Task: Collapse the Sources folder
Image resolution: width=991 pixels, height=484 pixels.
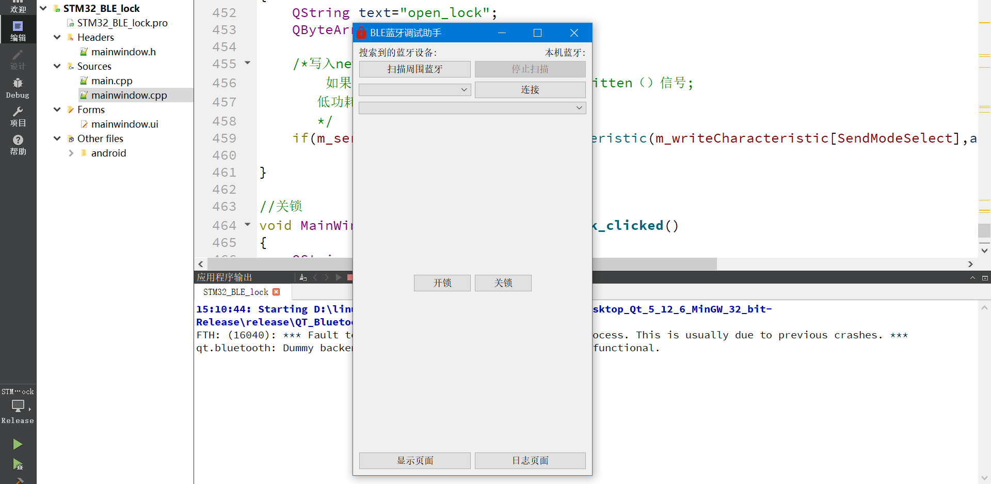Action: pos(57,66)
